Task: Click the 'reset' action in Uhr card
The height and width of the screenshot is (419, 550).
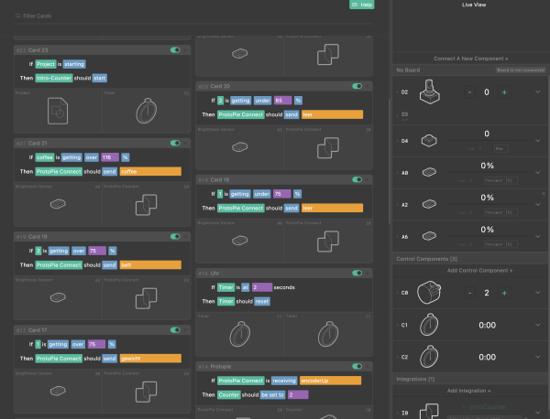Action: click(x=262, y=301)
